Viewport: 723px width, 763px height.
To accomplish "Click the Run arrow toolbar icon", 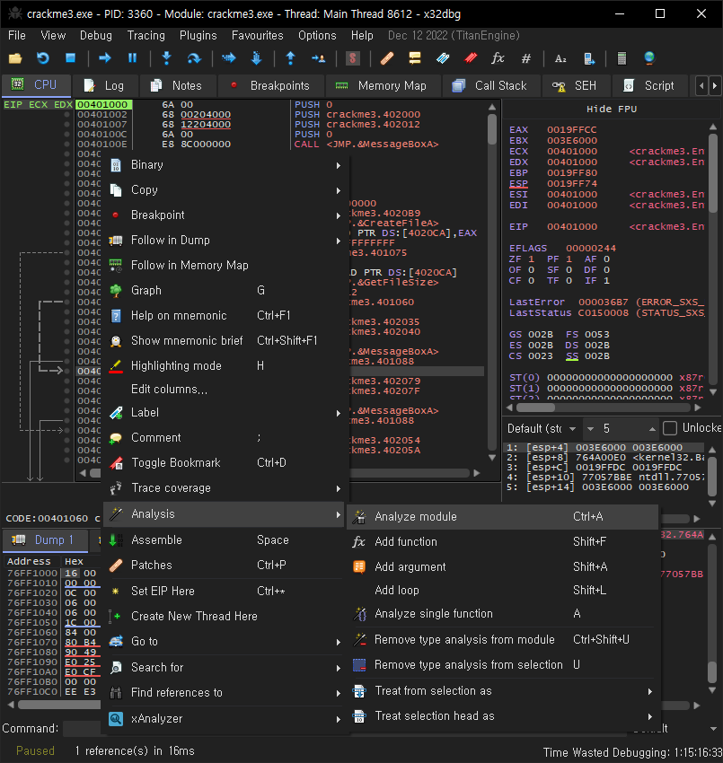I will [105, 58].
